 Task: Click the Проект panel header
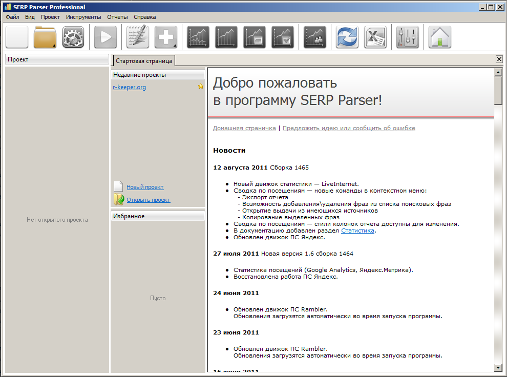click(57, 59)
